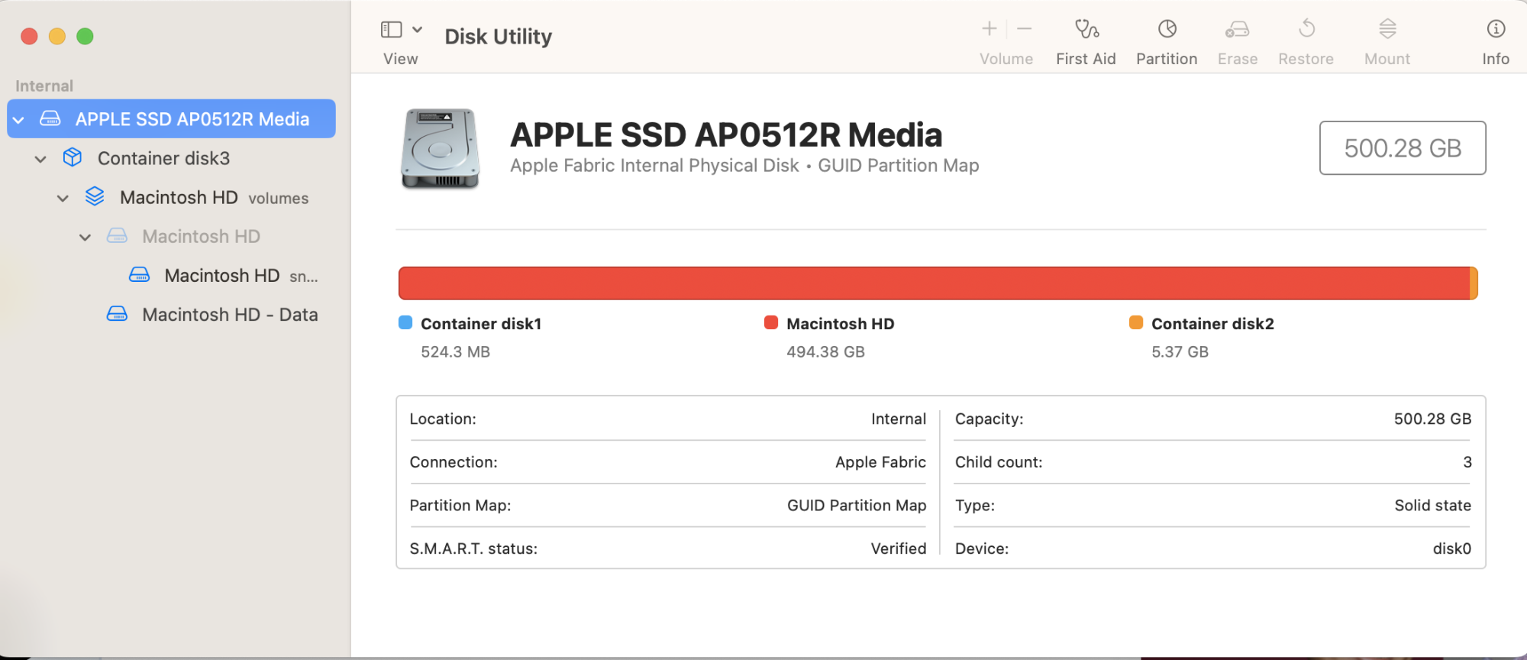Image resolution: width=1527 pixels, height=660 pixels.
Task: Collapse the greyed Macintosh HD row
Action: click(85, 238)
